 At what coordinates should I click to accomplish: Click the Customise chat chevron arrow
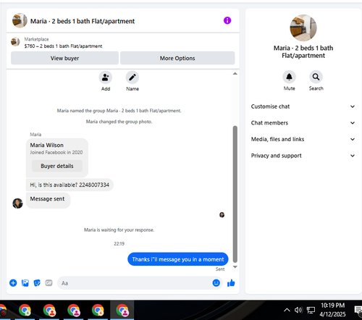(353, 106)
